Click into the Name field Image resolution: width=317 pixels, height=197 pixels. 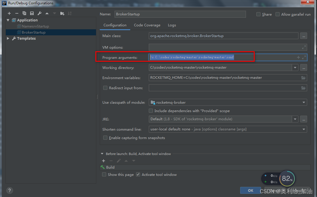(180, 14)
